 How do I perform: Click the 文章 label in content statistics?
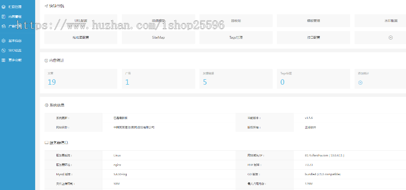tap(51, 73)
